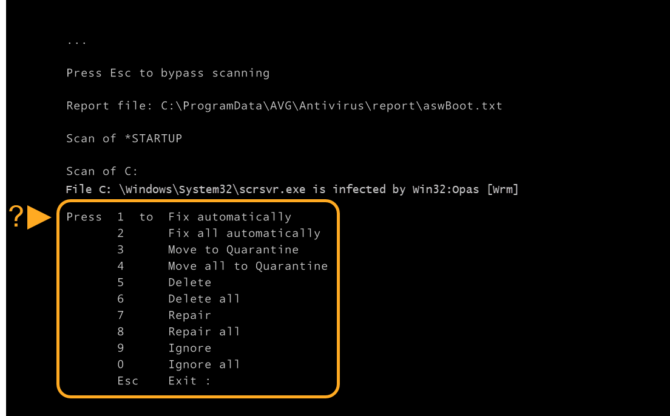Image resolution: width=670 pixels, height=416 pixels.
Task: Click the "Esc" key label beside Exit
Action: pos(128,381)
